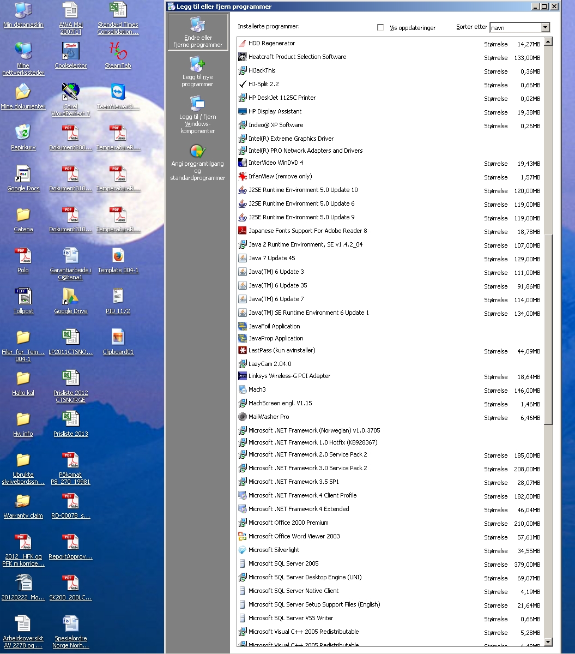The width and height of the screenshot is (575, 654).
Task: Select LastPass (kun avinstaller) entry
Action: coord(390,351)
